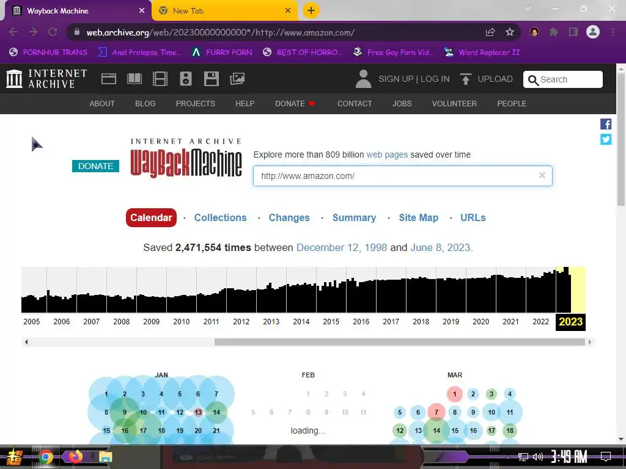
Task: Open Firefox from the taskbar
Action: 75,456
